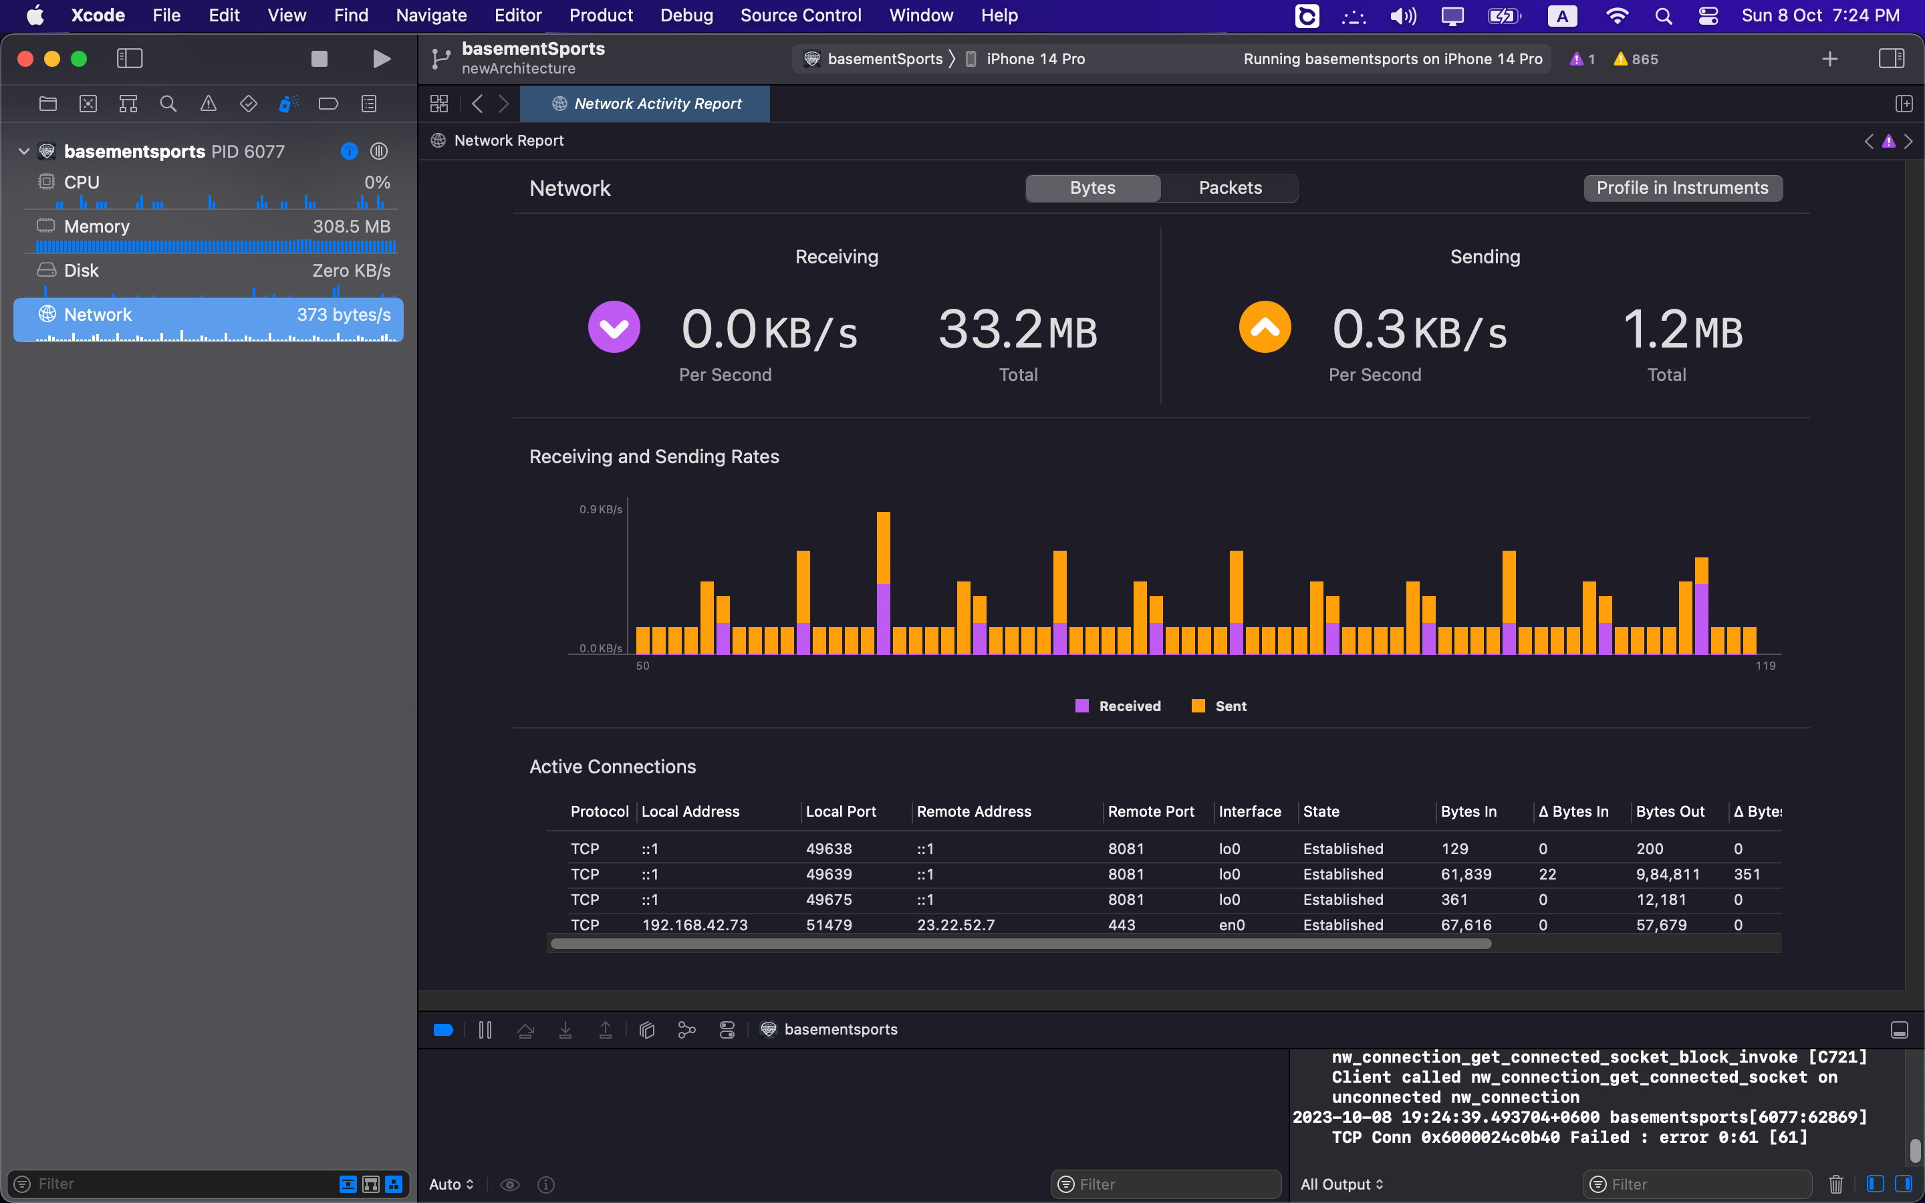1925x1203 pixels.
Task: Toggle breakpoints activation in debug bar
Action: 443,1029
